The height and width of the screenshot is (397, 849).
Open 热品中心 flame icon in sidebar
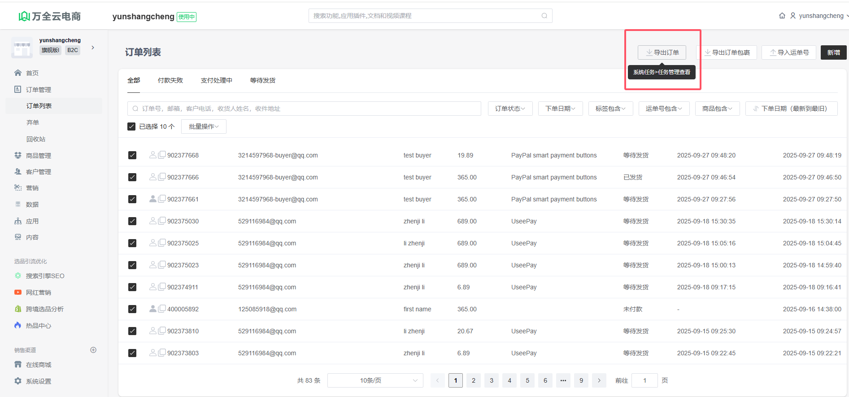click(18, 325)
